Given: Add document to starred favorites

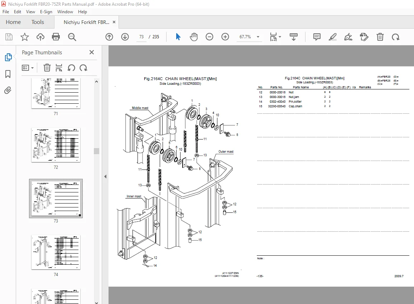Looking at the screenshot, I should [25, 37].
